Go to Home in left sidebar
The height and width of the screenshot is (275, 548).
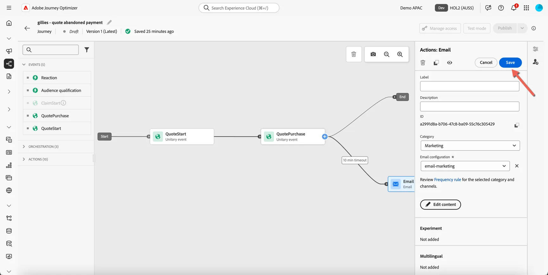[x=9, y=23]
